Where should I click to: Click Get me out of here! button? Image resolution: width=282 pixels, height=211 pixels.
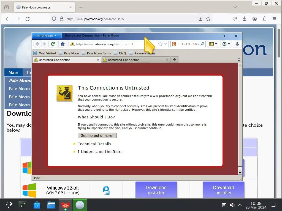(97, 135)
